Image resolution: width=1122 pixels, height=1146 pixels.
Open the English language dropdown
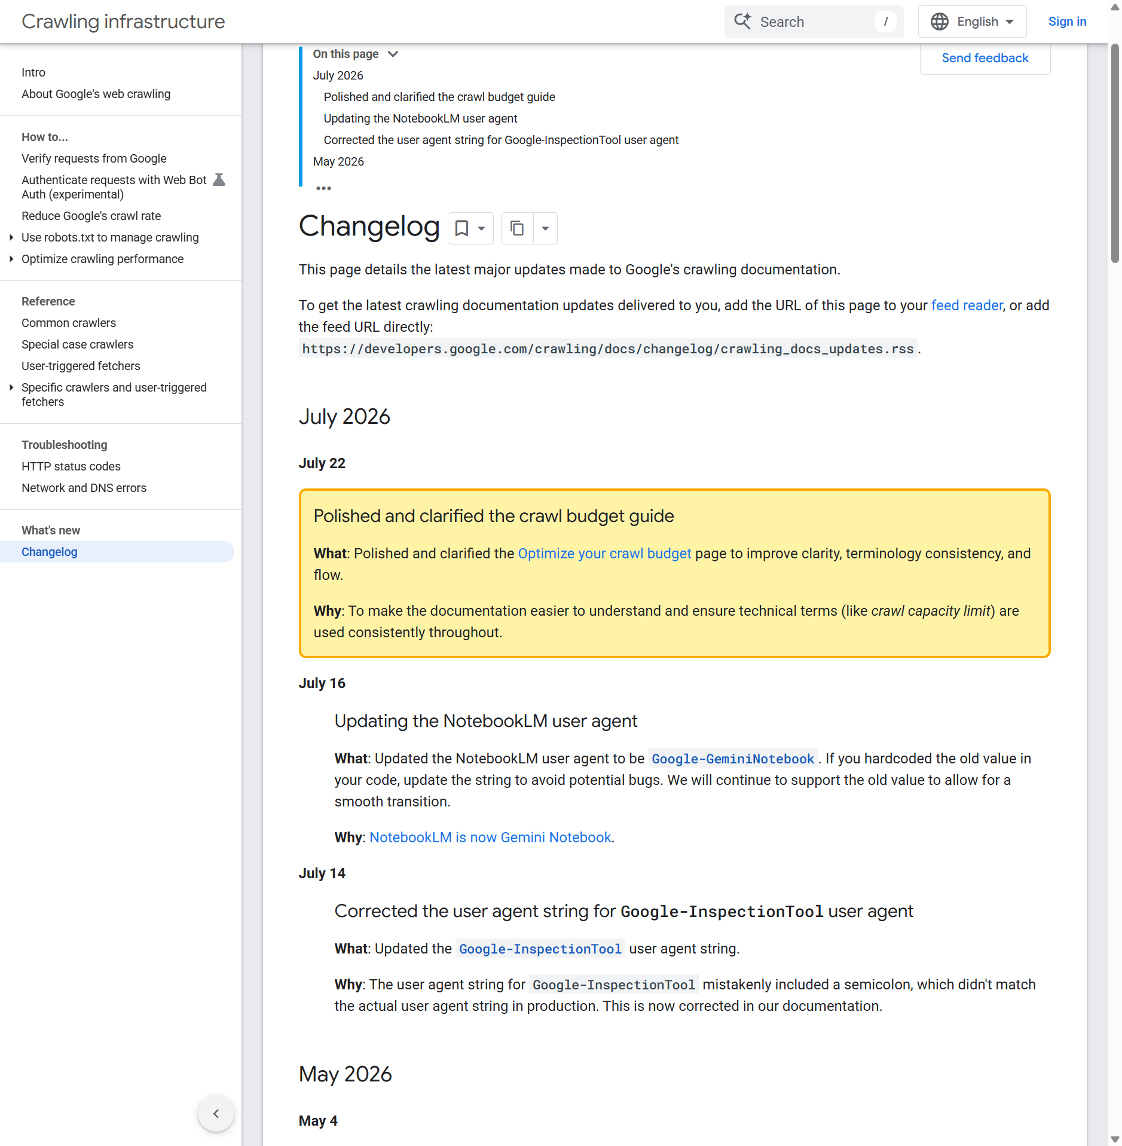pos(973,22)
